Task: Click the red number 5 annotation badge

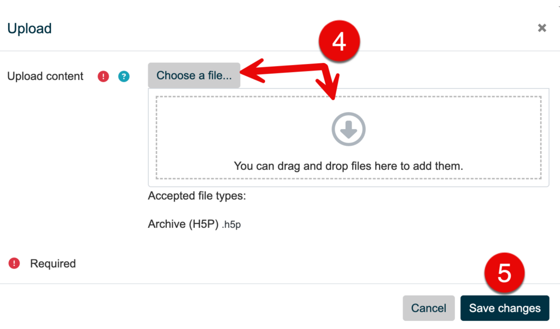Action: [x=504, y=273]
